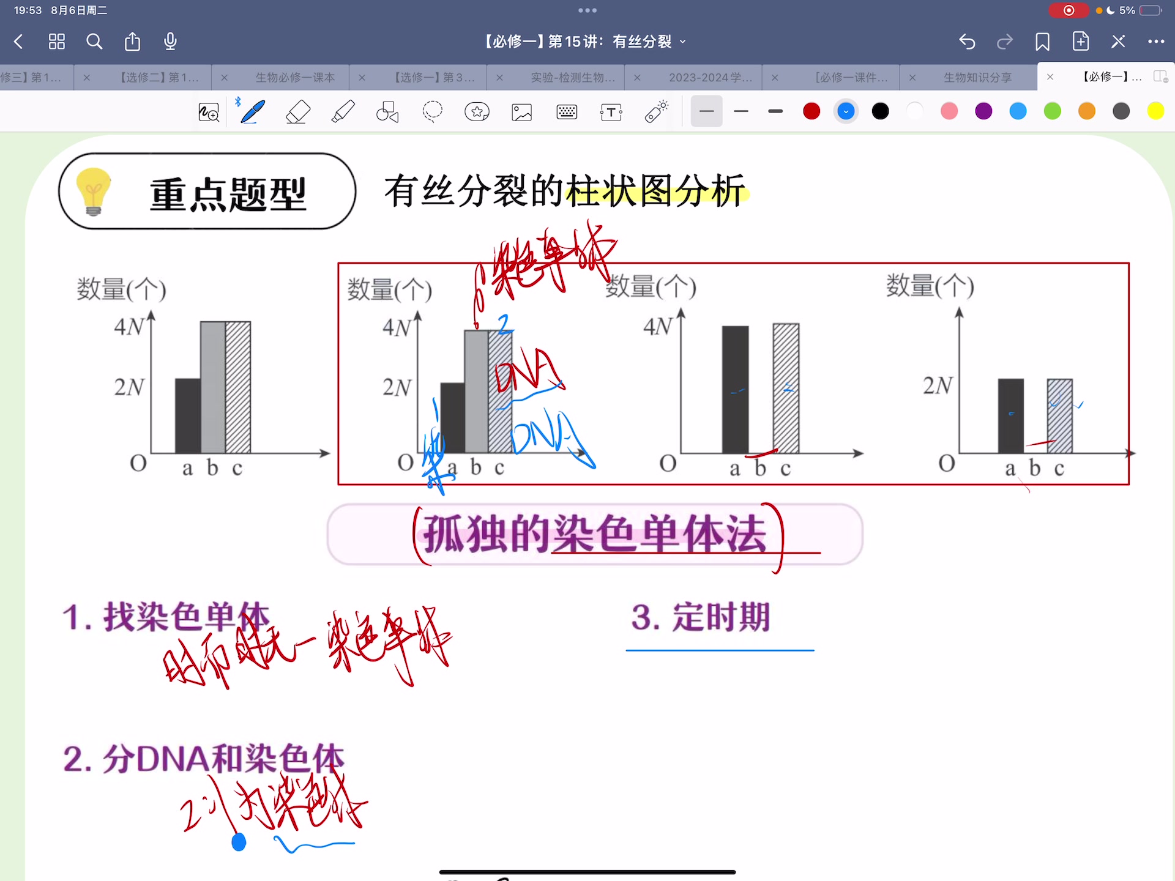
Task: Open the sticker elements tool
Action: (477, 112)
